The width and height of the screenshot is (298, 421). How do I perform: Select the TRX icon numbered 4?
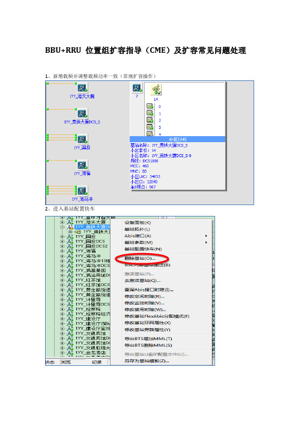point(150,134)
